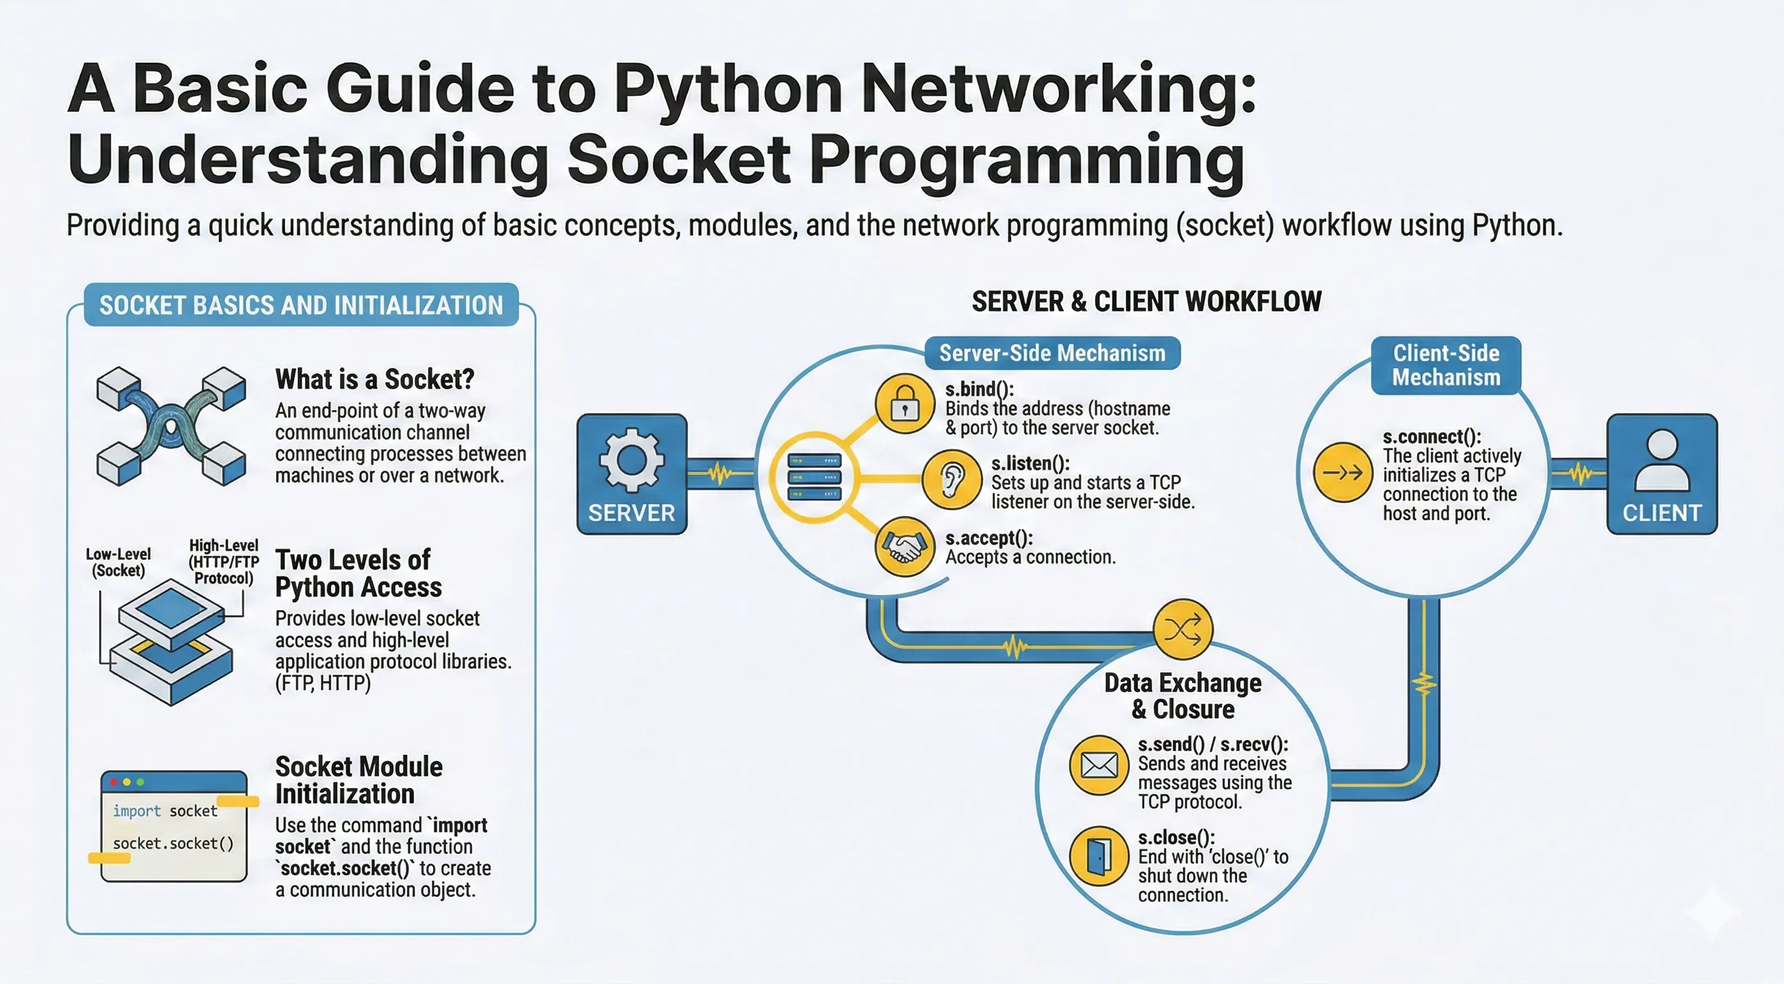Click the gear icon in SERVER box
This screenshot has width=1784, height=984.
[632, 461]
